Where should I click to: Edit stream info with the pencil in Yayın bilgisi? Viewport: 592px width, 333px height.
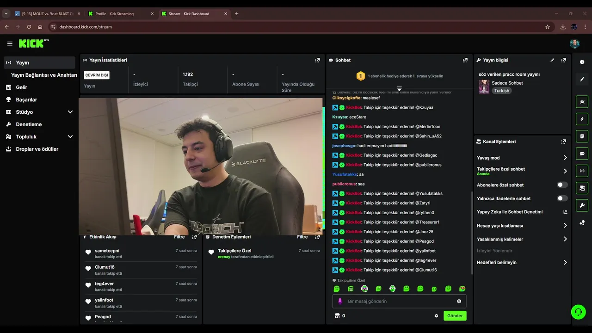[552, 60]
